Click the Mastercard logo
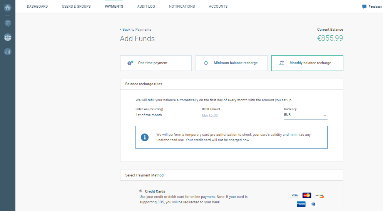The image size is (383, 211). pos(306,195)
